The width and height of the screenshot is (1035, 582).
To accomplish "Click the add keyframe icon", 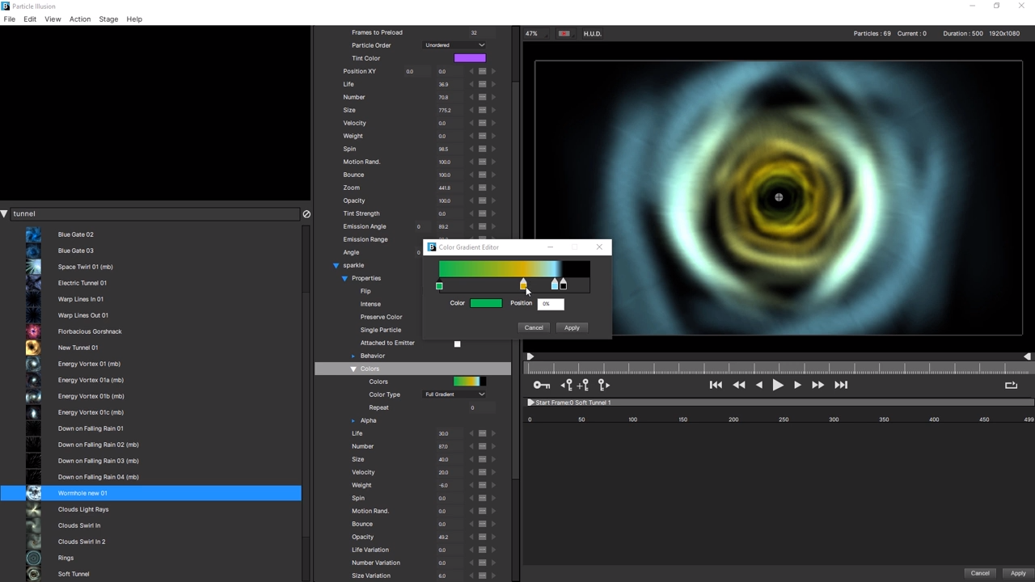I will point(582,385).
